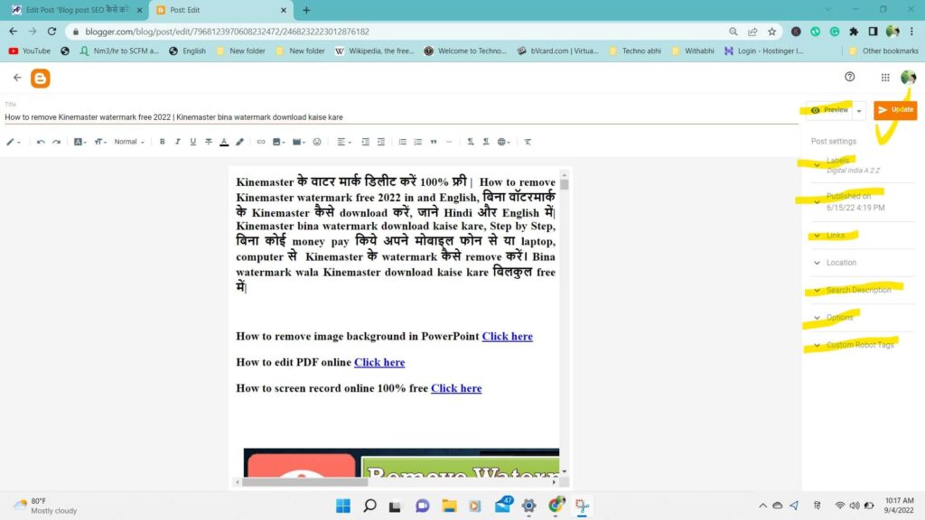Expand the Location post setting
Screen dimensions: 925x520
[x=863, y=263]
